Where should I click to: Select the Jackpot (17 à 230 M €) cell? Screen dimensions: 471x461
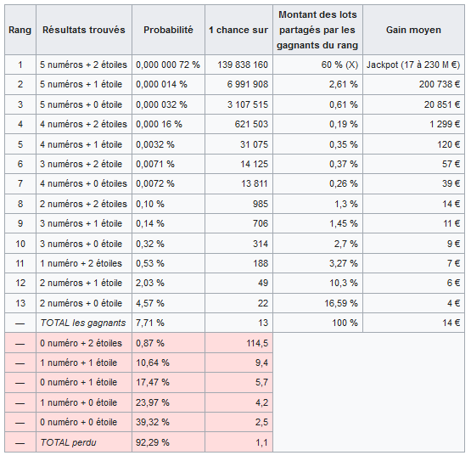click(x=413, y=65)
